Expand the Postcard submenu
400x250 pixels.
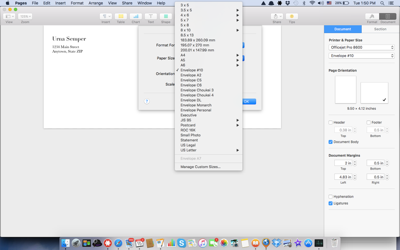tap(209, 125)
